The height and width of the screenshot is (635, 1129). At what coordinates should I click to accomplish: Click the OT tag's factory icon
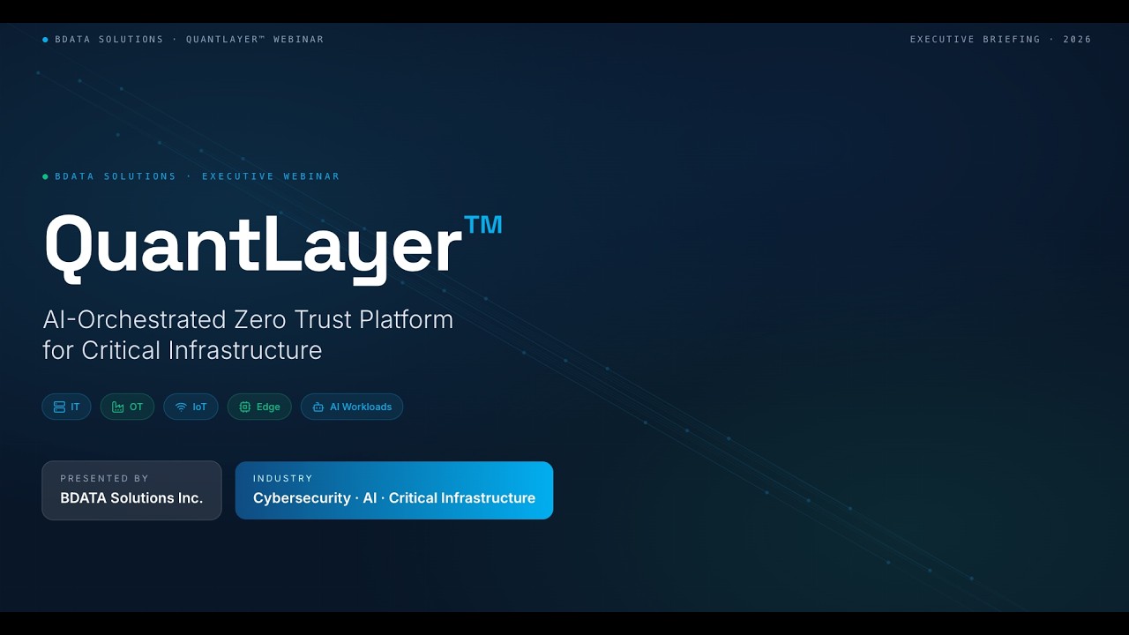pyautogui.click(x=117, y=407)
